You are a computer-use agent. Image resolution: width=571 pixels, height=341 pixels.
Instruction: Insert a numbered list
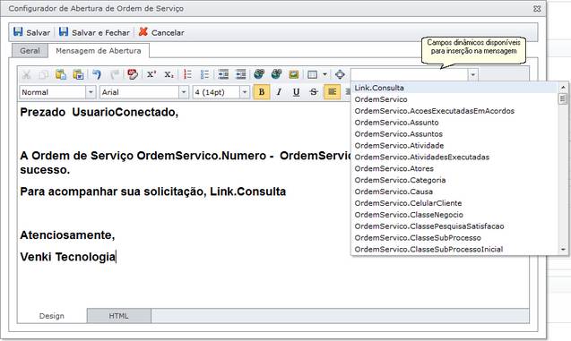[x=187, y=74]
